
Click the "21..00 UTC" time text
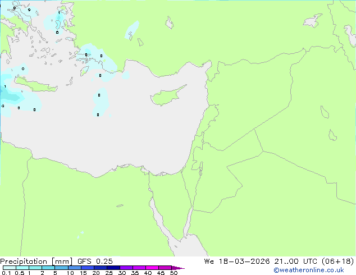tap(295, 262)
